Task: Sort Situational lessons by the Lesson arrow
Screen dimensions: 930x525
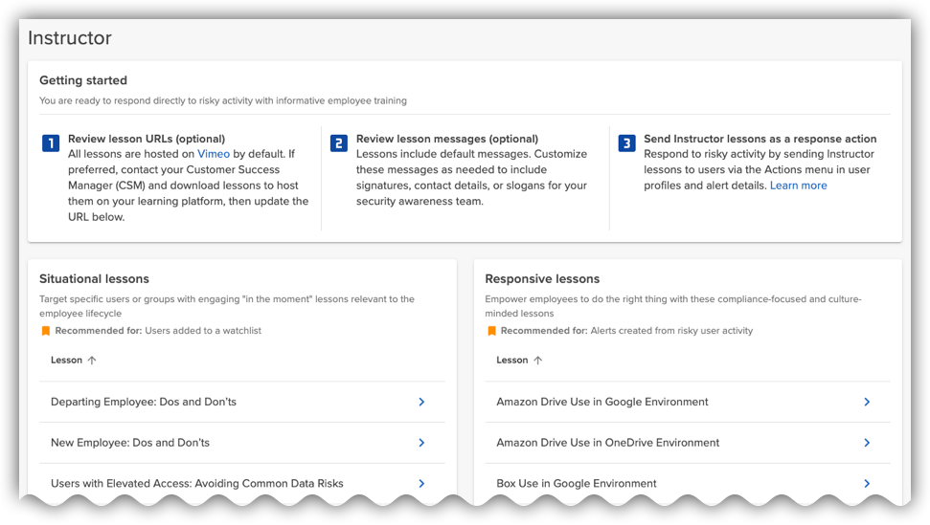Action: click(92, 361)
